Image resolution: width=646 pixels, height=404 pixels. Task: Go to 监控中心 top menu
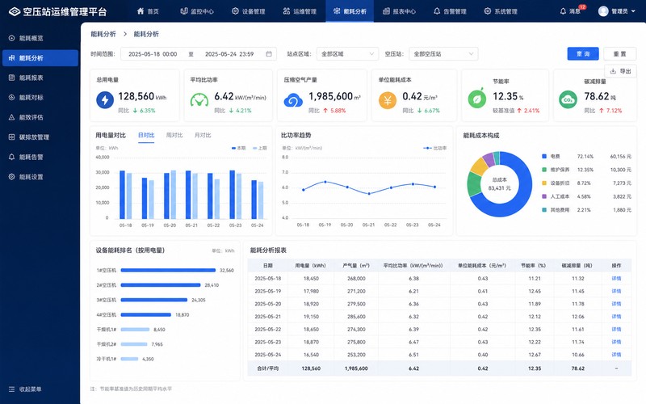[197, 11]
